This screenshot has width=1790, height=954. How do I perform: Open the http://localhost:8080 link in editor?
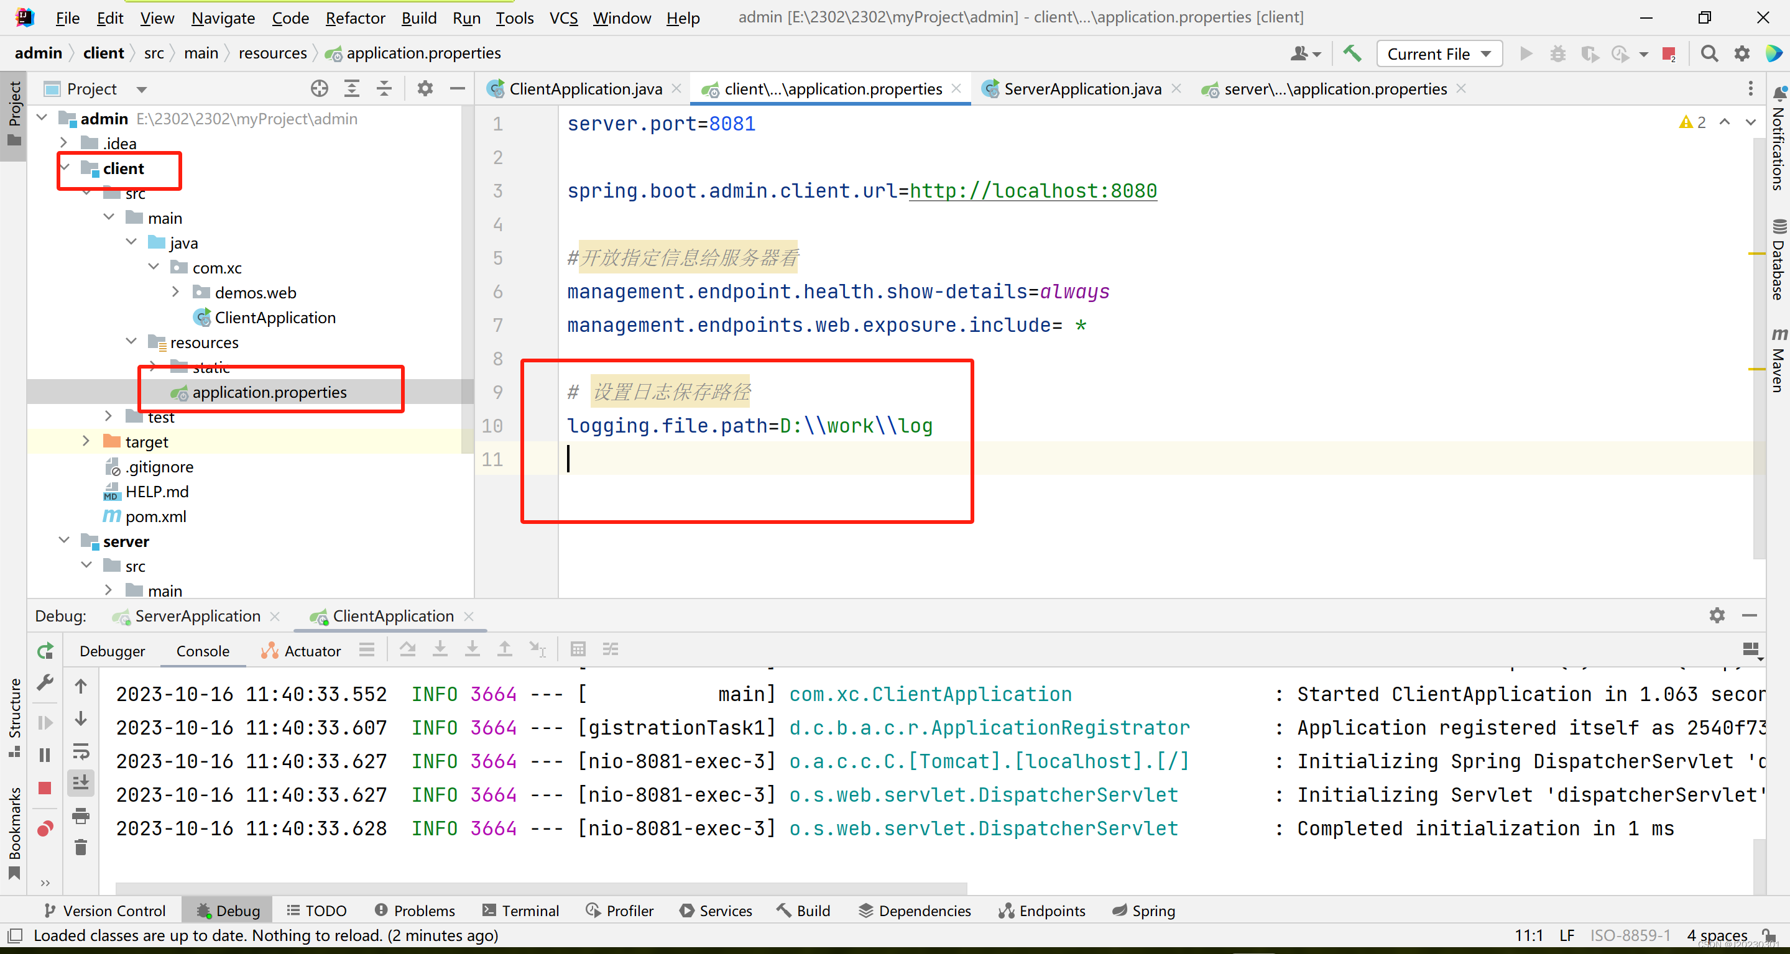pyautogui.click(x=1033, y=190)
